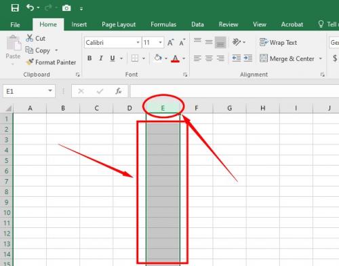Click Merge & Center button
339x266 pixels.
tap(287, 58)
